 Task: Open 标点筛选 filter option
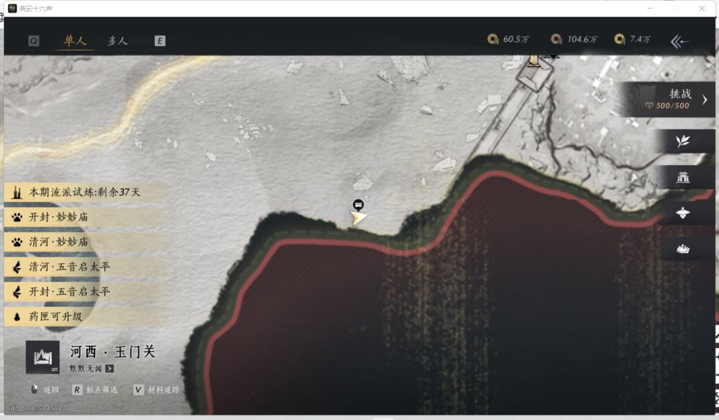tap(95, 390)
